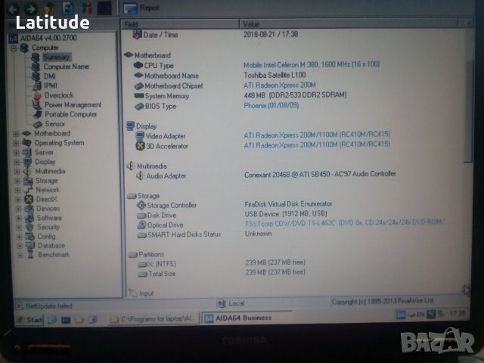Screen dimensions: 484x363
Task: Expand the DirectX tree node
Action: 18,200
